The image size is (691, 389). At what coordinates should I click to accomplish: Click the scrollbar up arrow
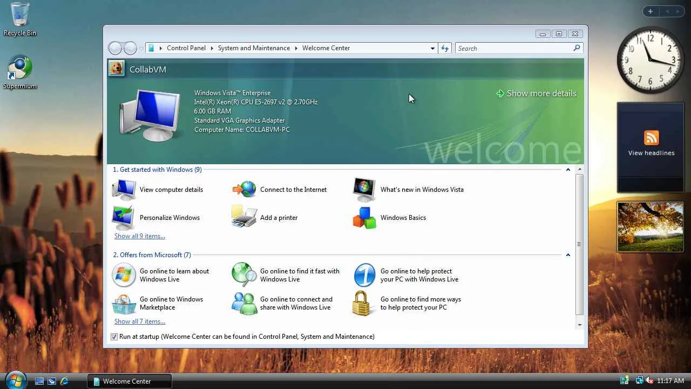pyautogui.click(x=579, y=170)
